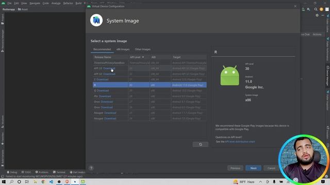Click the Android Studio logo in System Image header
Image resolution: width=330 pixels, height=185 pixels.
(x=96, y=21)
